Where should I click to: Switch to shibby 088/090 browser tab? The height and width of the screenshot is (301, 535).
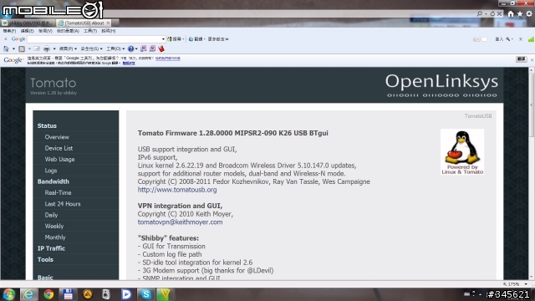click(x=28, y=23)
